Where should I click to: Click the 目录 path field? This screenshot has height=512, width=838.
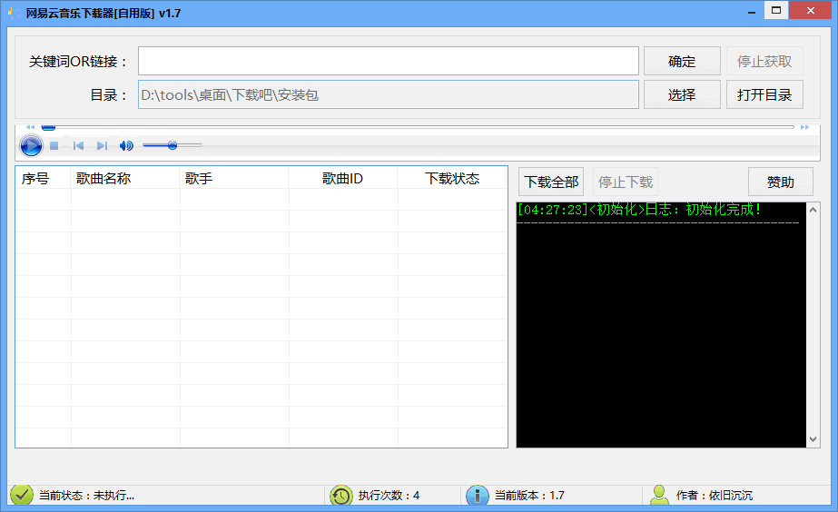pyautogui.click(x=389, y=94)
